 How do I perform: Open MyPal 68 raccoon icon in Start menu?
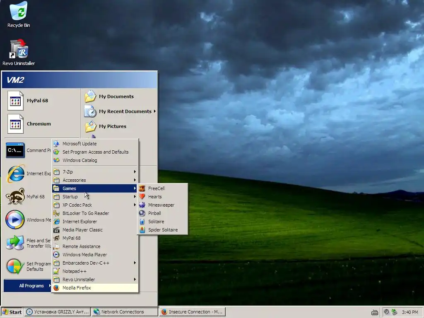[15, 197]
